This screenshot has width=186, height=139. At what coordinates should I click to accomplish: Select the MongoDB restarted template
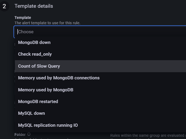(100, 101)
